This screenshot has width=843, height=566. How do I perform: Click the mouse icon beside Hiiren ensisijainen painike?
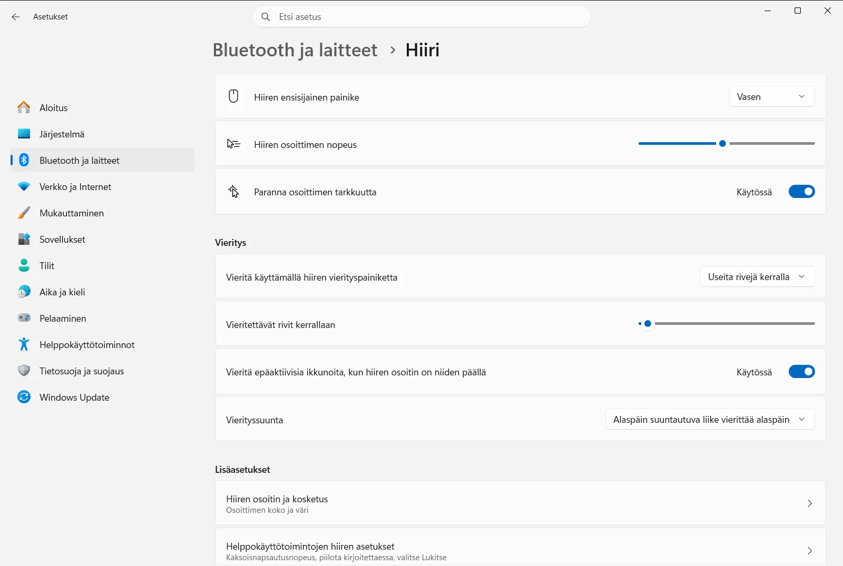coord(233,96)
